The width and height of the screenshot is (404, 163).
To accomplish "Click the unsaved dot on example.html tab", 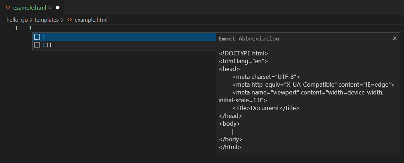I will (x=58, y=8).
